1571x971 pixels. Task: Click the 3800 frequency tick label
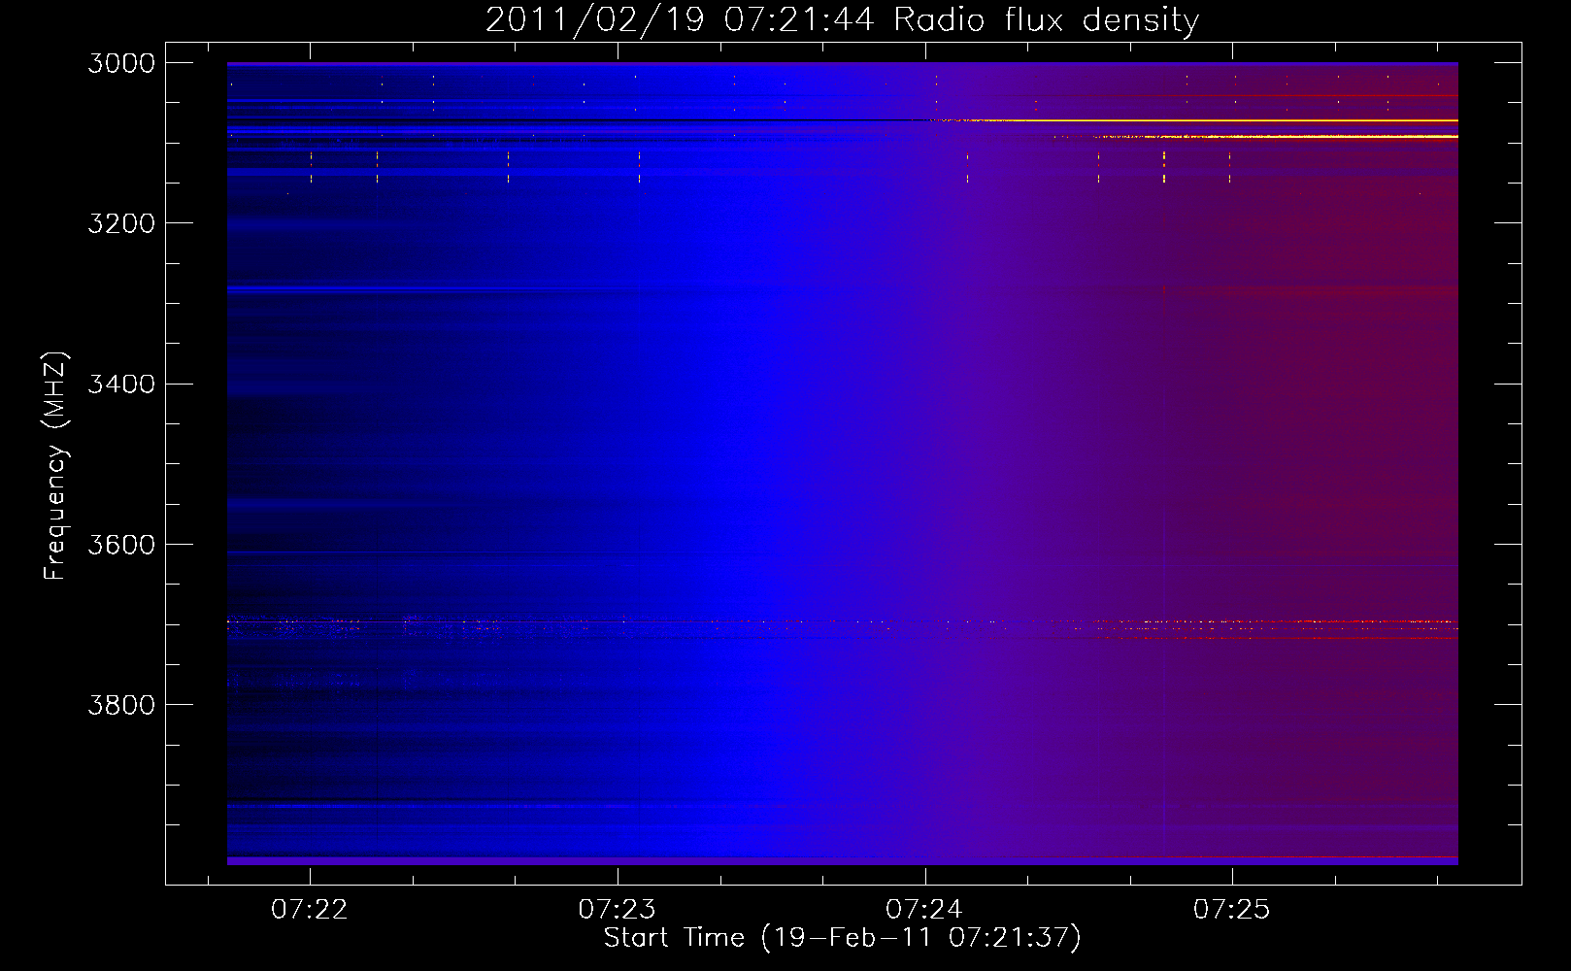121,705
